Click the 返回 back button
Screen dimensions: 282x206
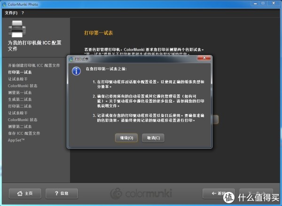pyautogui.click(x=219, y=193)
